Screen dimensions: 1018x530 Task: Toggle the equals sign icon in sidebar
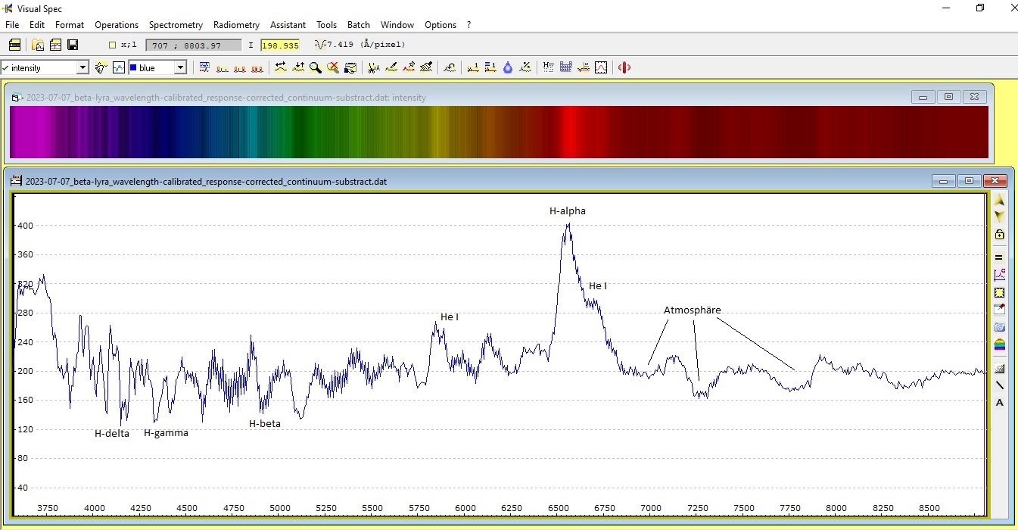[x=999, y=257]
